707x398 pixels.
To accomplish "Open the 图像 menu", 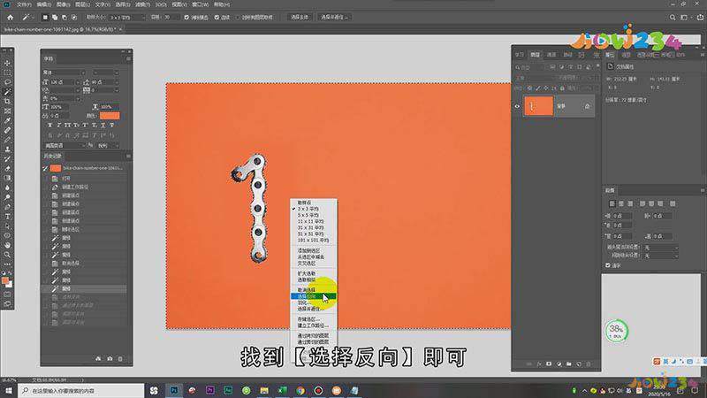I will pyautogui.click(x=63, y=4).
